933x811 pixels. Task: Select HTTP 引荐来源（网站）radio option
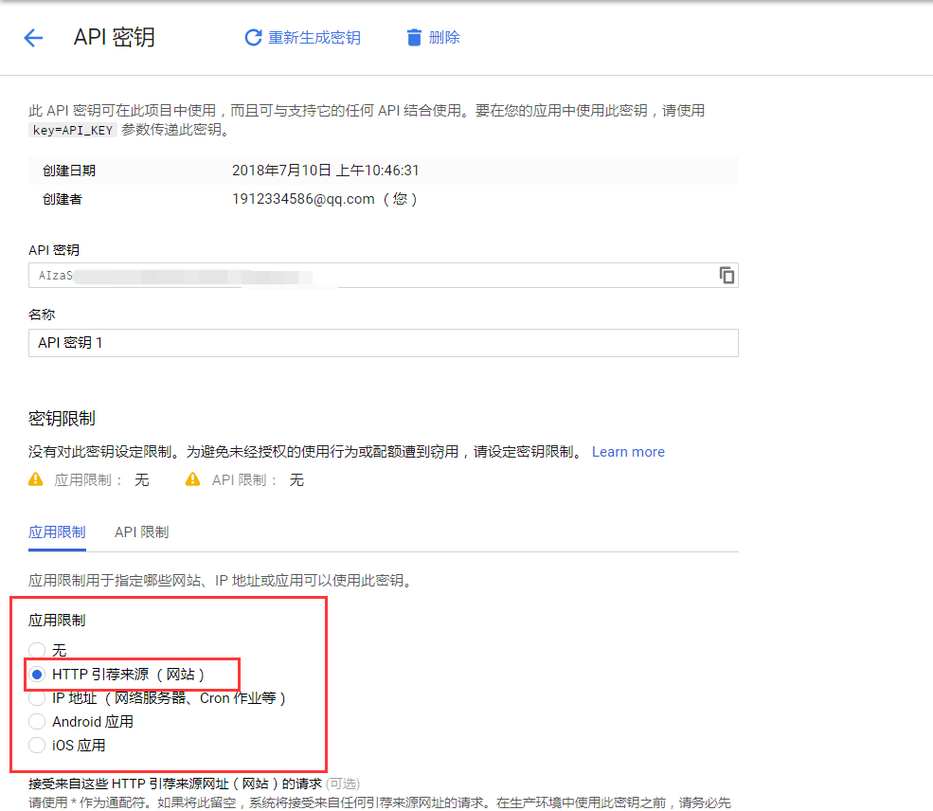tap(37, 675)
